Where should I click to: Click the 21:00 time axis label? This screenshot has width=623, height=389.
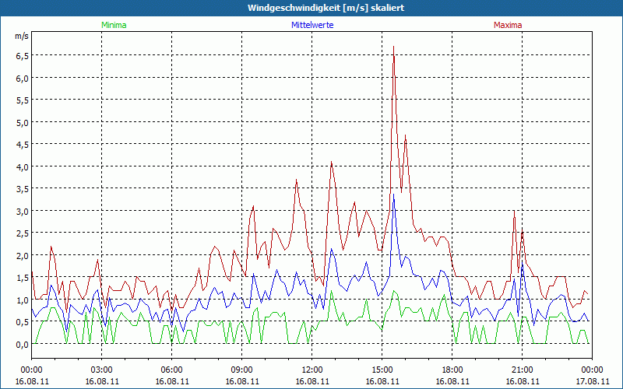coord(522,370)
